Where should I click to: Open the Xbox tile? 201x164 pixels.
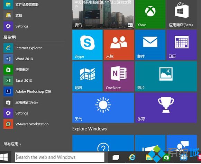click(x=150, y=14)
